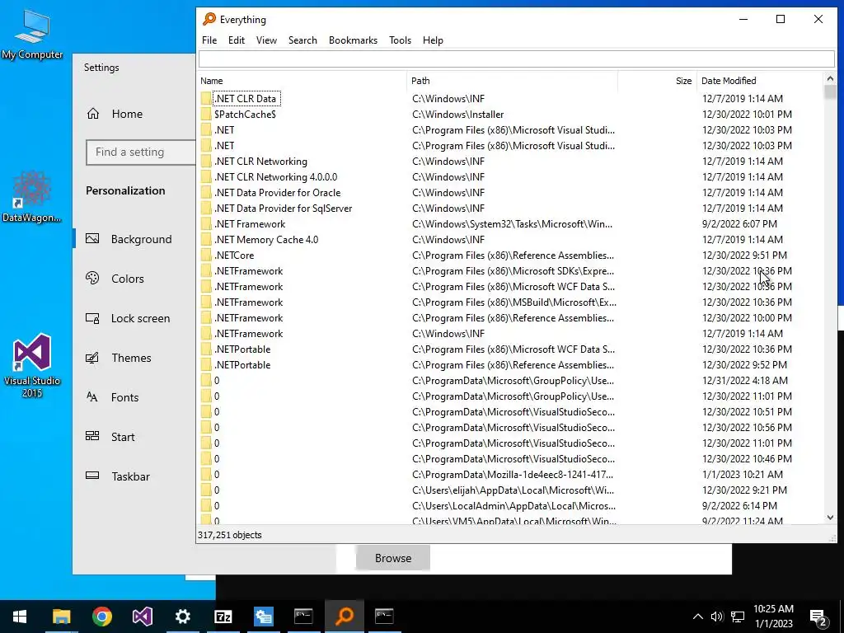Select the $PatchCache$ folder icon
This screenshot has height=633, width=844.
tap(205, 114)
